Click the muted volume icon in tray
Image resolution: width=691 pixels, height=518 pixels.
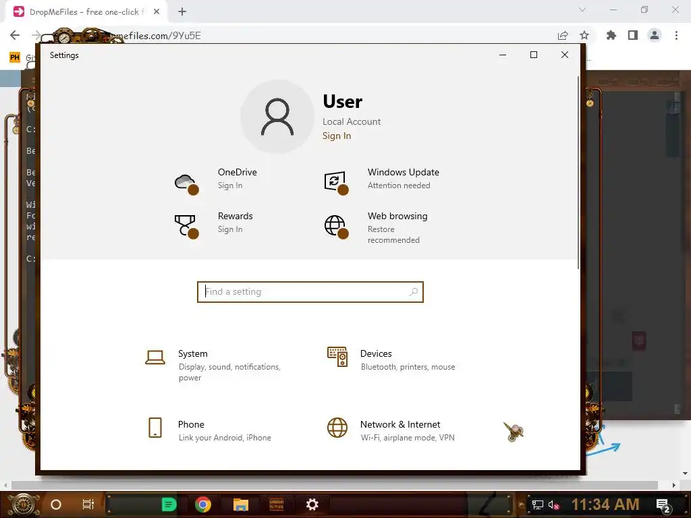coord(554,505)
